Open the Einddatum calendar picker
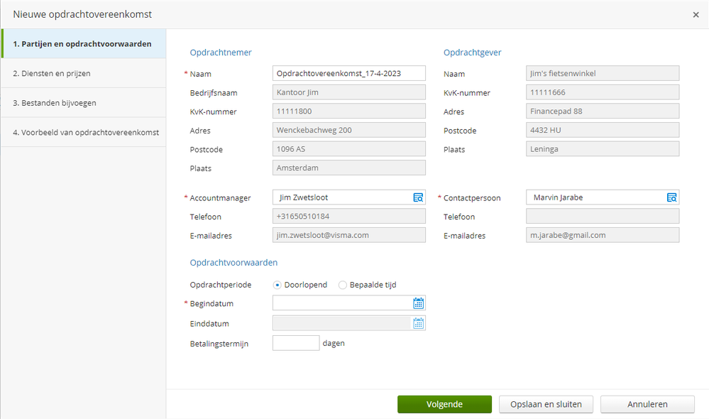Image resolution: width=709 pixels, height=419 pixels. coord(419,324)
